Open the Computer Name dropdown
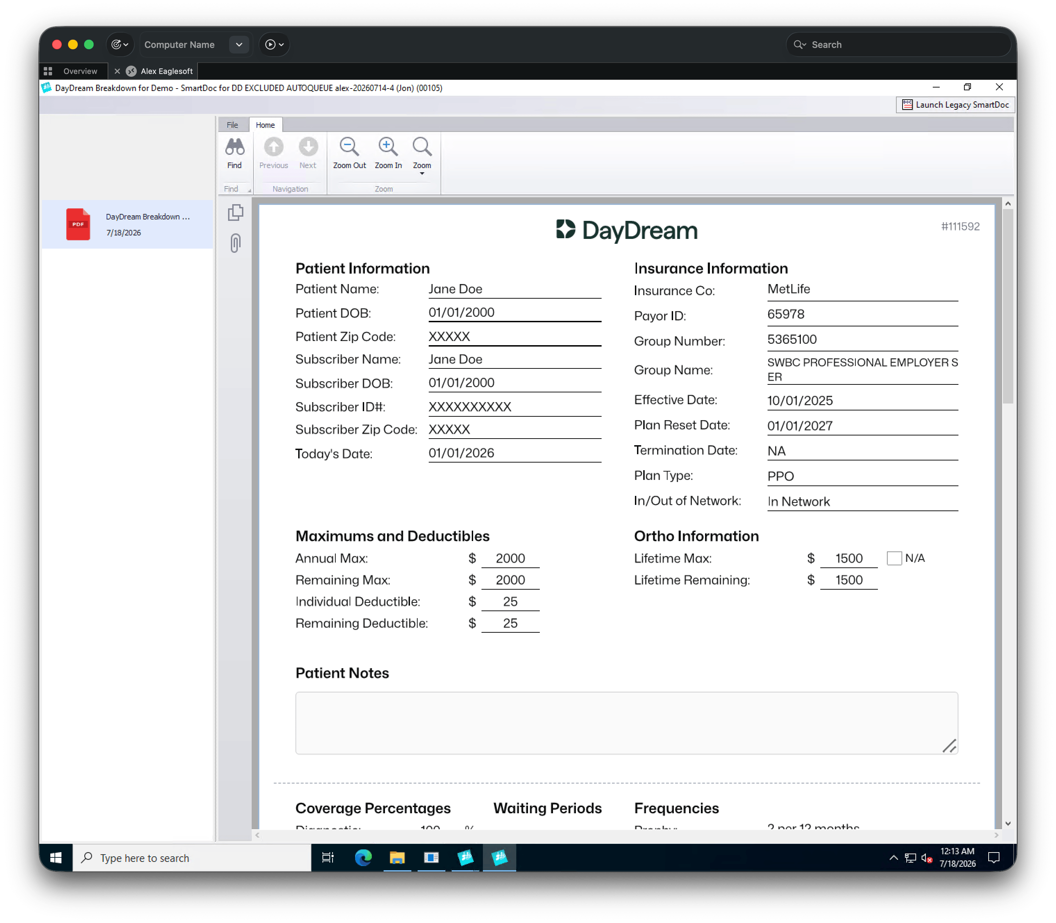 (x=239, y=45)
